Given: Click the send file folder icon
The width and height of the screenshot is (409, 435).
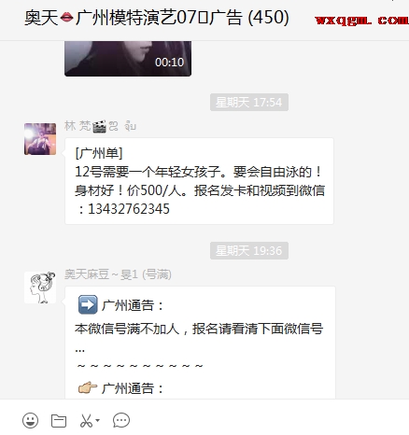Looking at the screenshot, I should click(59, 421).
